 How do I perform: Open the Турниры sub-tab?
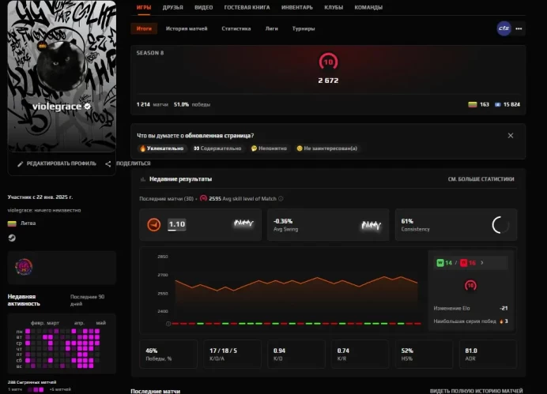click(304, 28)
